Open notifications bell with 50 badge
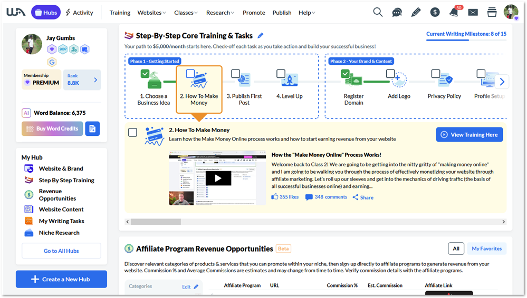This screenshot has height=298, width=527. pos(454,12)
